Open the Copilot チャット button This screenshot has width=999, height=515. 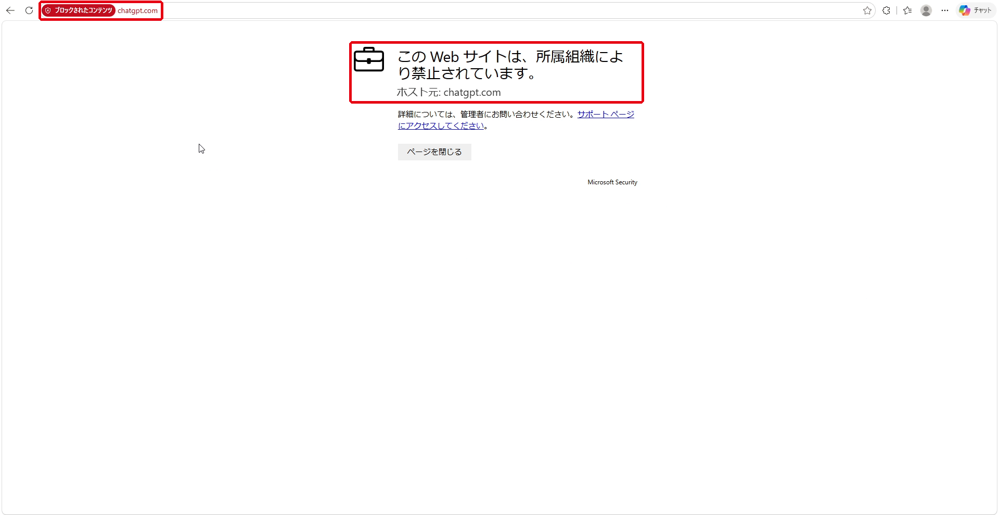click(976, 10)
